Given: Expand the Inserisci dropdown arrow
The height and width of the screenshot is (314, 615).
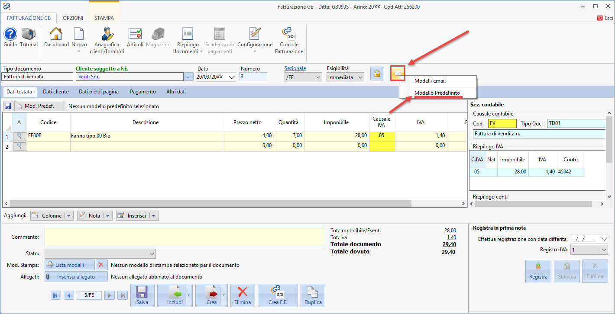Looking at the screenshot, I should (154, 215).
